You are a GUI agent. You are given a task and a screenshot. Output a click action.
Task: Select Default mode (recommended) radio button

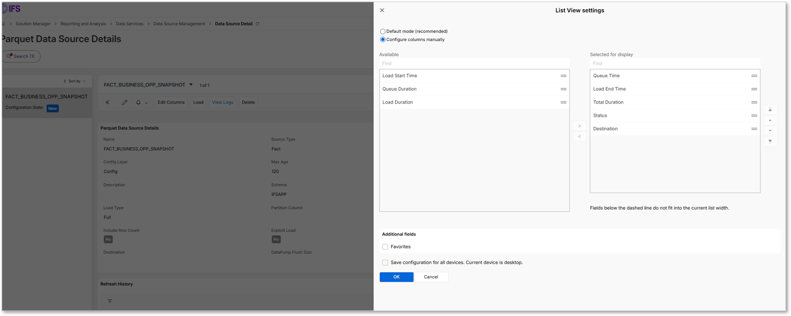[x=383, y=31]
